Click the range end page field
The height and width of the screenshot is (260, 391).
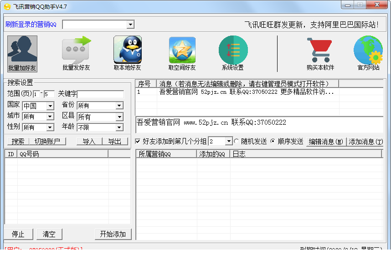[x=49, y=94]
